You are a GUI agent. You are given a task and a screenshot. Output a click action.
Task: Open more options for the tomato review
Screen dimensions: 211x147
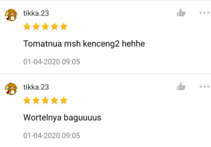point(204,13)
